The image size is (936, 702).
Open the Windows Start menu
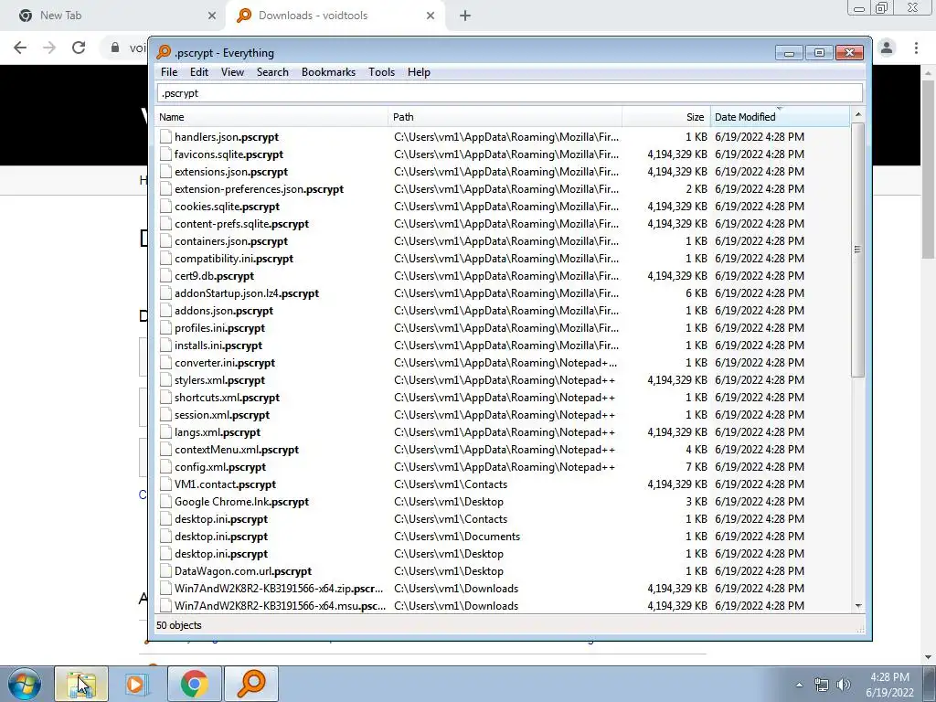point(25,684)
